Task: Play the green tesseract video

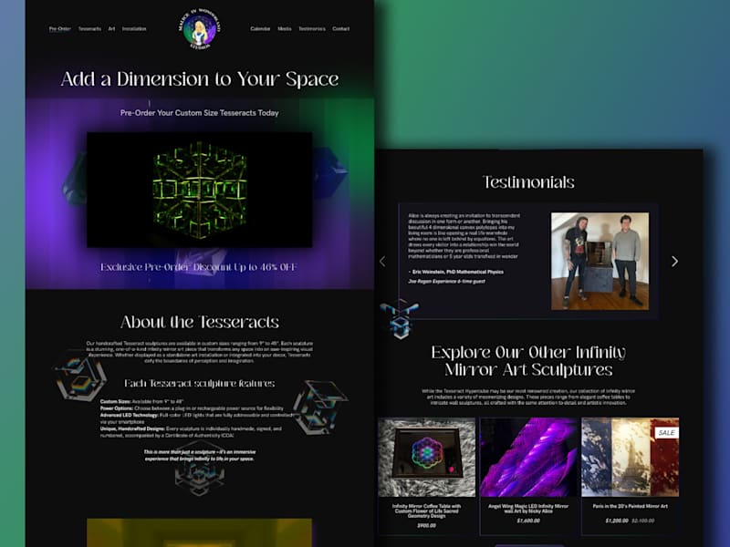Action: coord(199,190)
